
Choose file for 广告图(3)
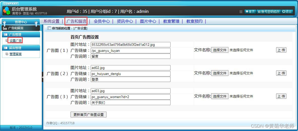point(220,96)
